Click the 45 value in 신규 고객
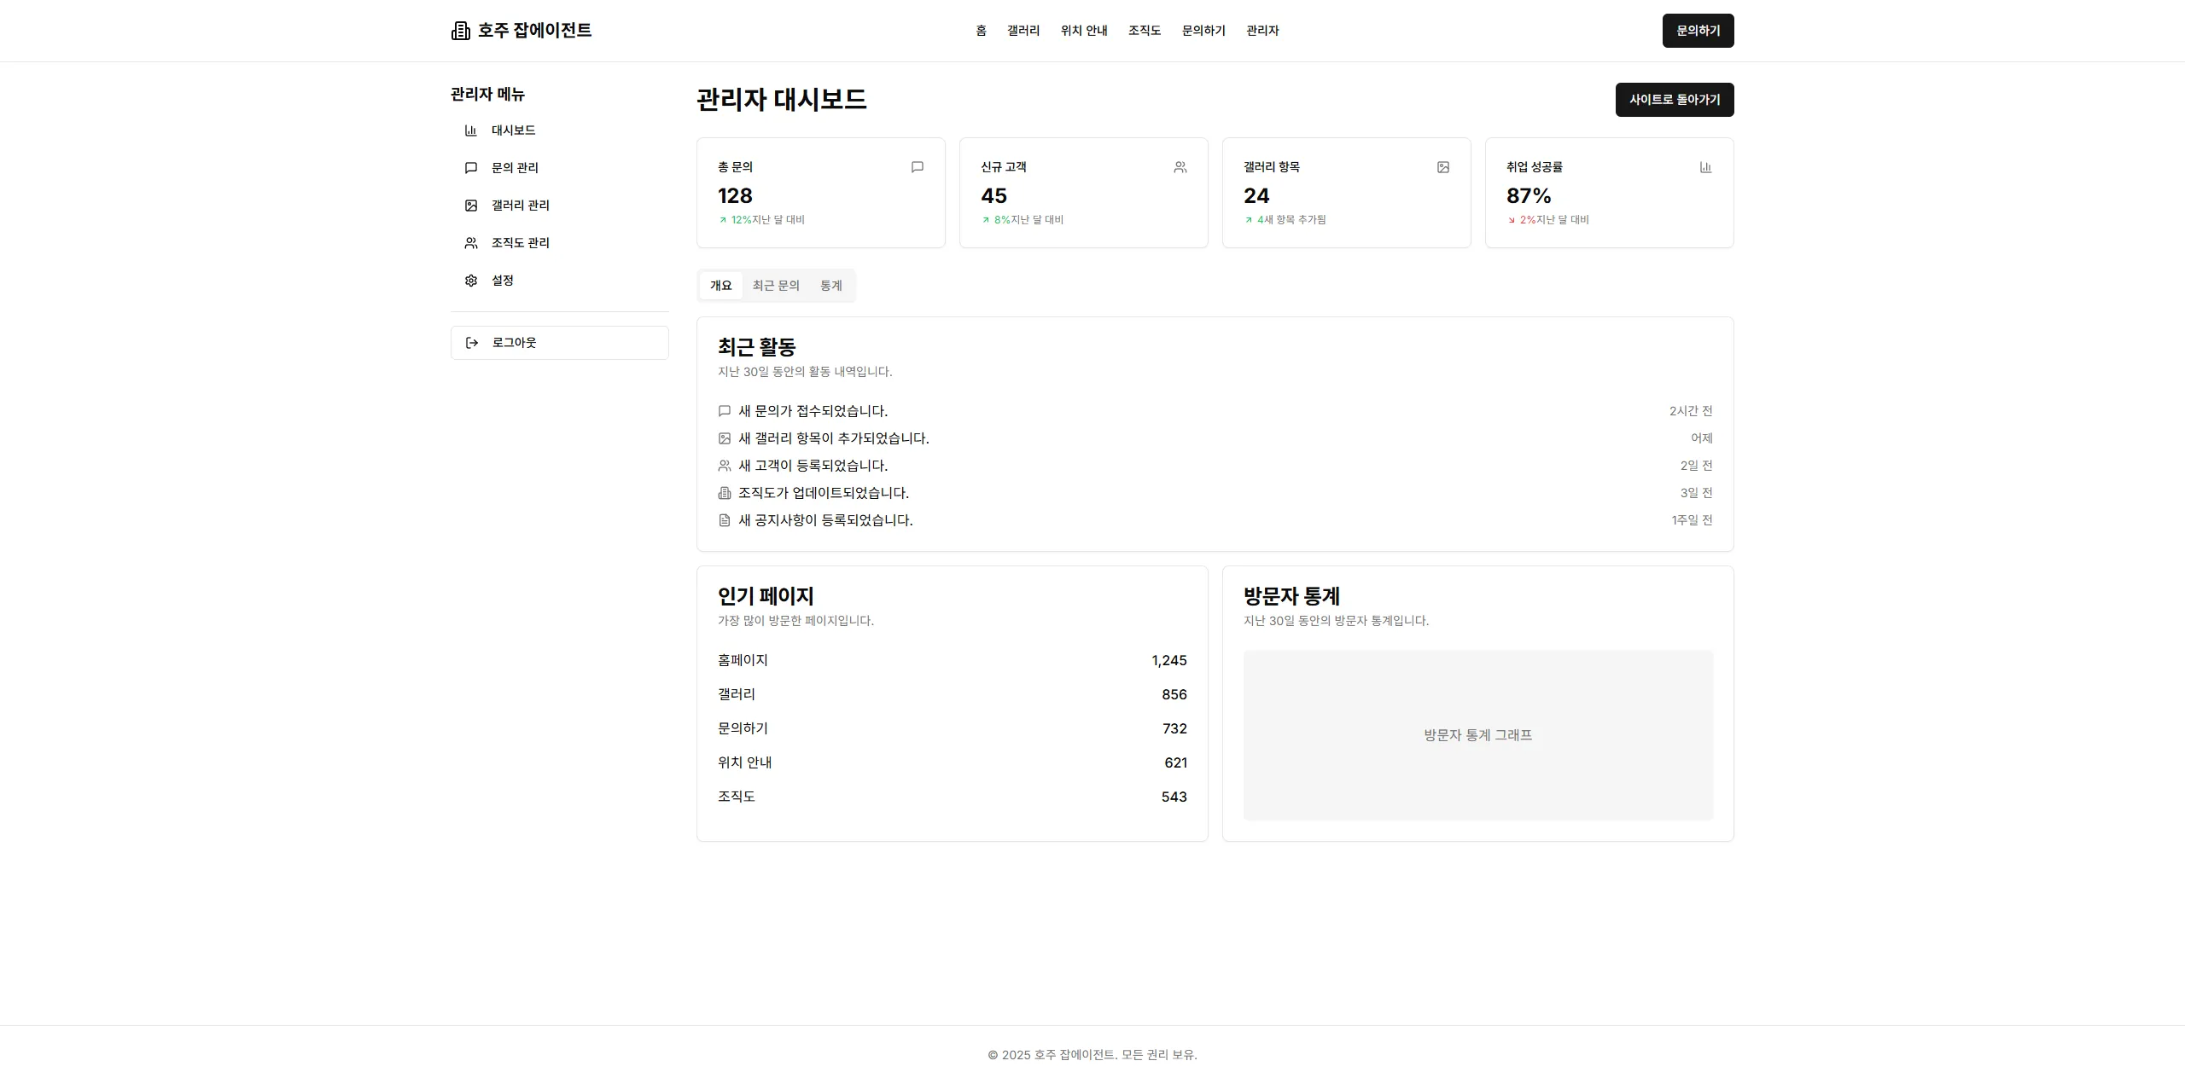The height and width of the screenshot is (1084, 2185). tap(993, 196)
